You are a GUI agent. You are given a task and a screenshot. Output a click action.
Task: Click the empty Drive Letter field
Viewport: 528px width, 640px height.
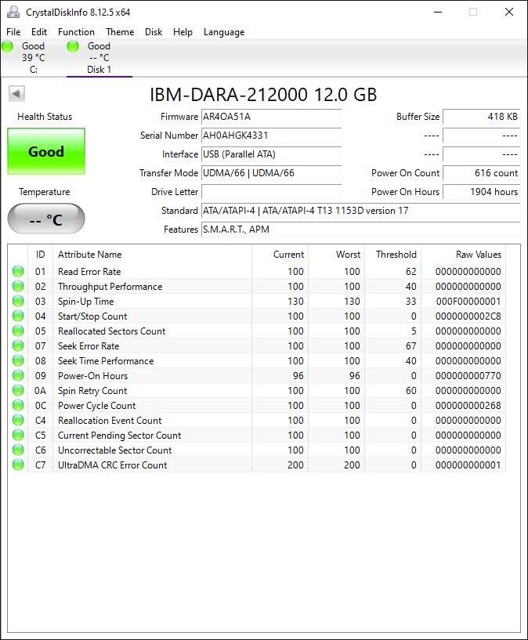(x=271, y=192)
